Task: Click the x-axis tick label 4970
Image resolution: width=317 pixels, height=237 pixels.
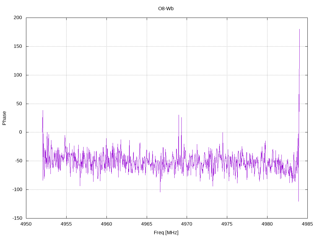Action: (187, 224)
